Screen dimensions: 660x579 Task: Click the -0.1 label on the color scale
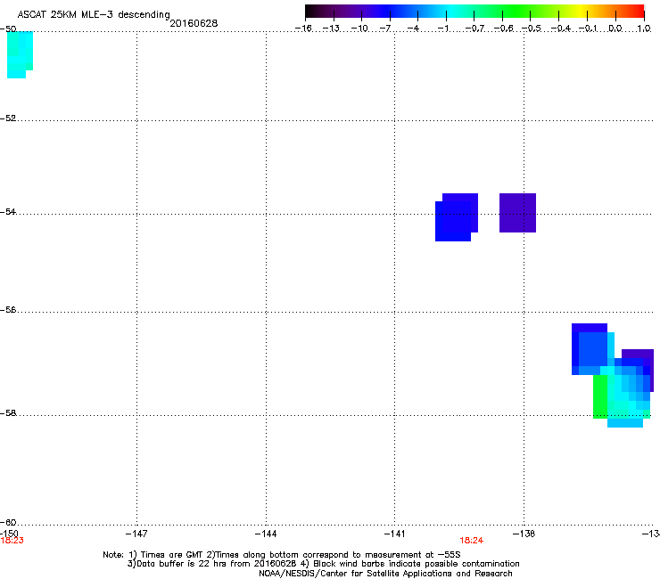(588, 29)
